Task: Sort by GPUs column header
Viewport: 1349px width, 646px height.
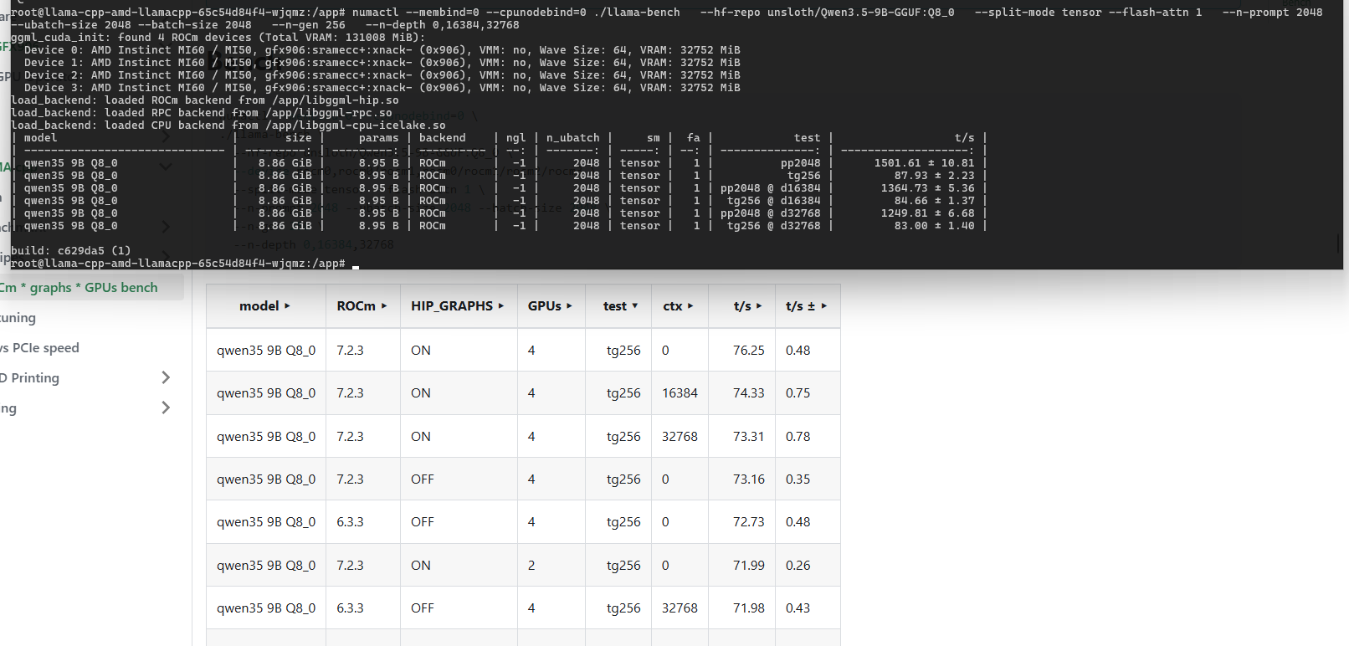Action: (550, 306)
